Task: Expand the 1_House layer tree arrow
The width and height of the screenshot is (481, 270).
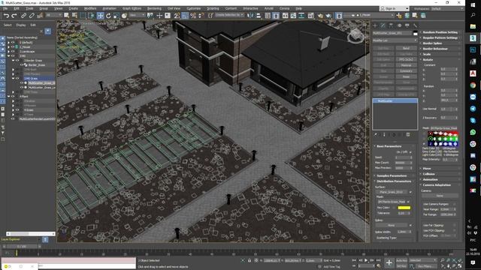Action: tap(8, 47)
